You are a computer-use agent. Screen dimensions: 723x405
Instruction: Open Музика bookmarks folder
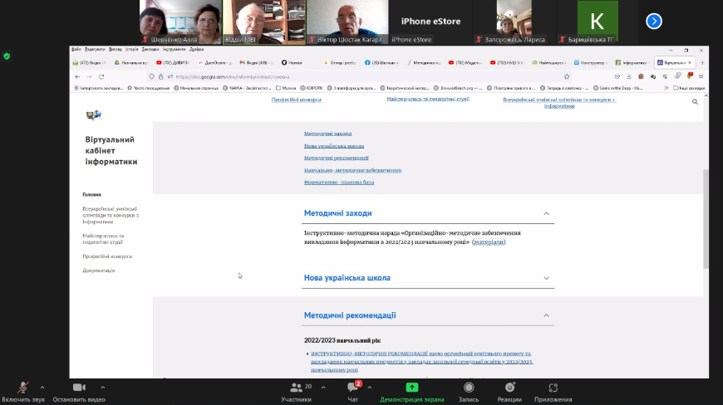286,88
